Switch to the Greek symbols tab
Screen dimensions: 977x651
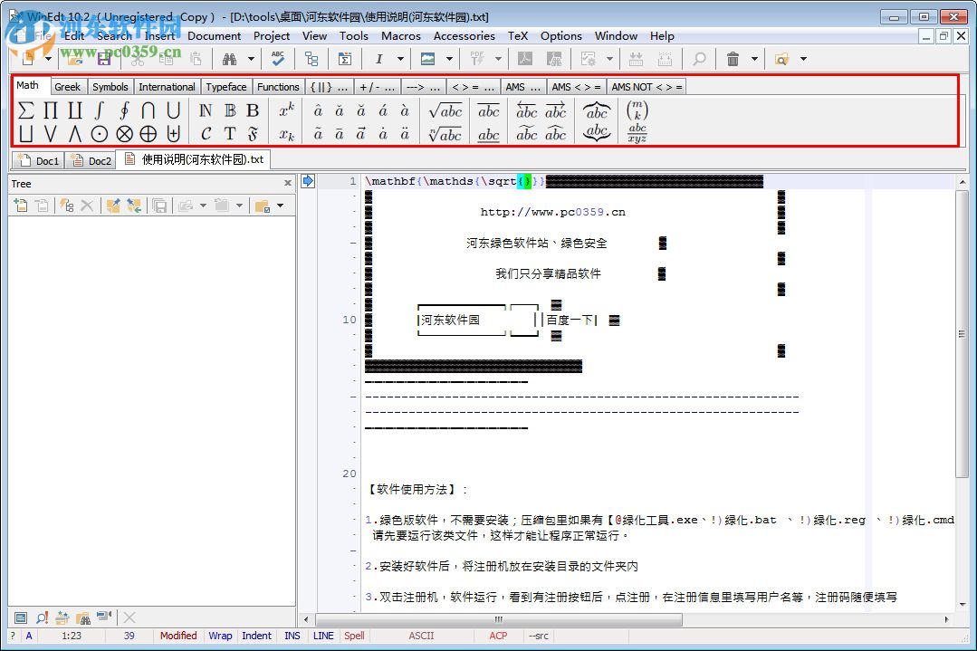68,86
